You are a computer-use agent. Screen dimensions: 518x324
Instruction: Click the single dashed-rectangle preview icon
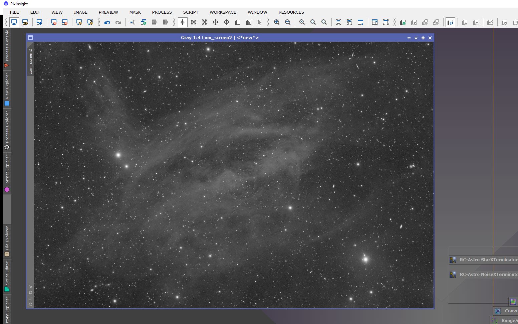pyautogui.click(x=338, y=22)
